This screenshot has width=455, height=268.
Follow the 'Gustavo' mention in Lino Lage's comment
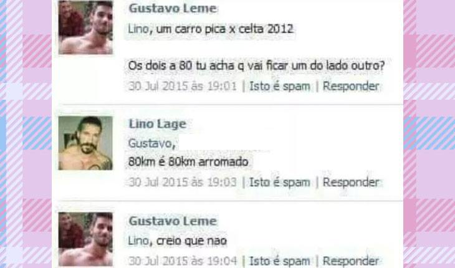coord(150,143)
